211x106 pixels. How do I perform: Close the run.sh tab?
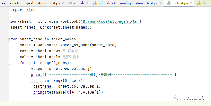tap(87, 3)
